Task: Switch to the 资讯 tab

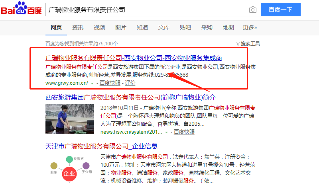Action: tap(78, 27)
